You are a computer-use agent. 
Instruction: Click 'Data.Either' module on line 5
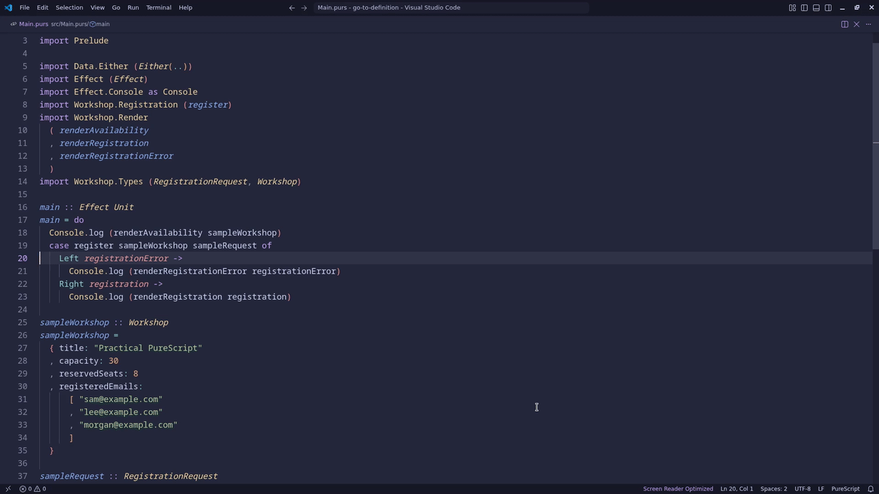tap(101, 67)
